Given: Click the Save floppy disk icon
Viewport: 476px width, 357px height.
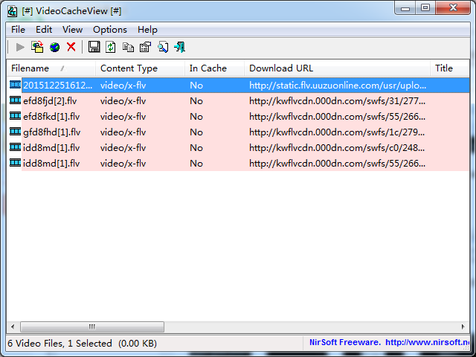Looking at the screenshot, I should 94,48.
